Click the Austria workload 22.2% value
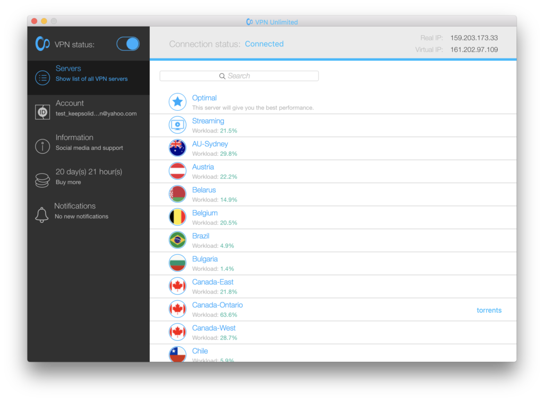 [228, 177]
